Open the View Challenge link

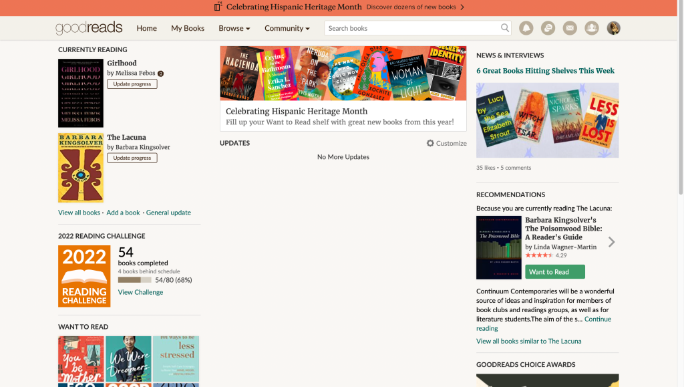click(x=140, y=292)
